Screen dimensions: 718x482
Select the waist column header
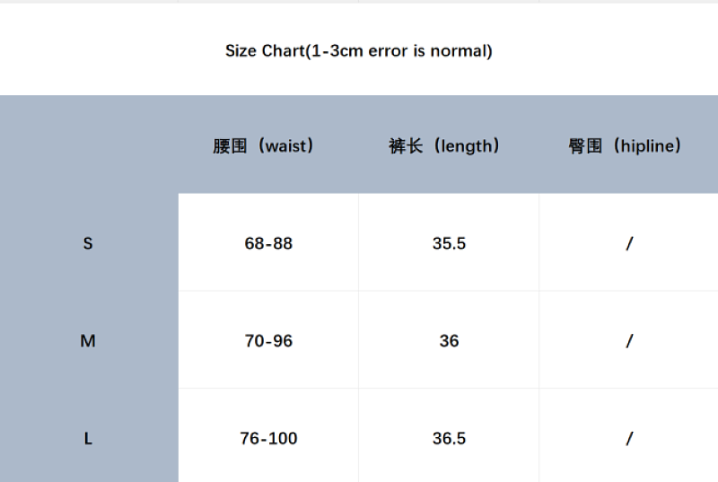click(x=268, y=146)
